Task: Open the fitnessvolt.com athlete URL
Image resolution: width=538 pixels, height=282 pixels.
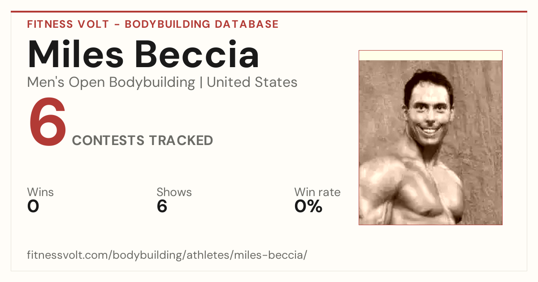Action: click(x=167, y=255)
